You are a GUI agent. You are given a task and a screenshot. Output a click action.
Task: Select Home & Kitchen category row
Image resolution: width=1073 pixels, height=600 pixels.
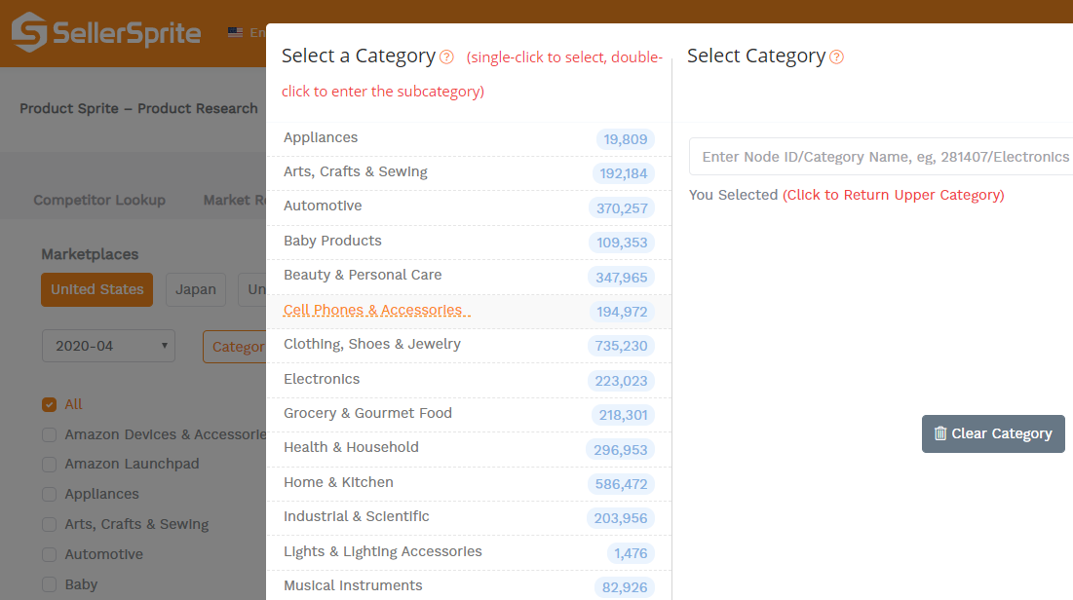(338, 482)
